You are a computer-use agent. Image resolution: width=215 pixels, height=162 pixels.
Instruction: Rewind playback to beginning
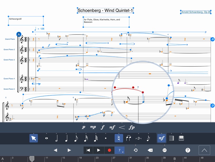88,150
